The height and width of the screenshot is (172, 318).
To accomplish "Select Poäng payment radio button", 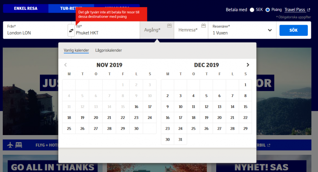I will click(x=267, y=10).
